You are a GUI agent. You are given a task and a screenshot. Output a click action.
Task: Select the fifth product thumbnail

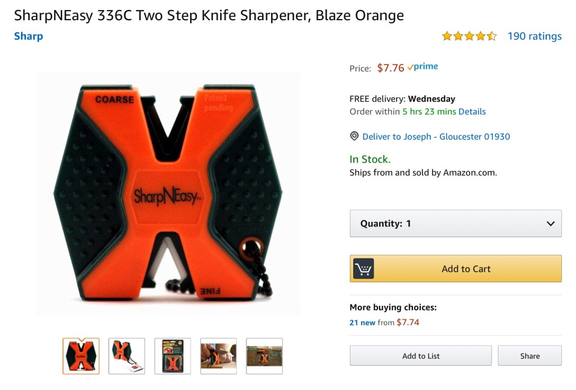coord(264,356)
